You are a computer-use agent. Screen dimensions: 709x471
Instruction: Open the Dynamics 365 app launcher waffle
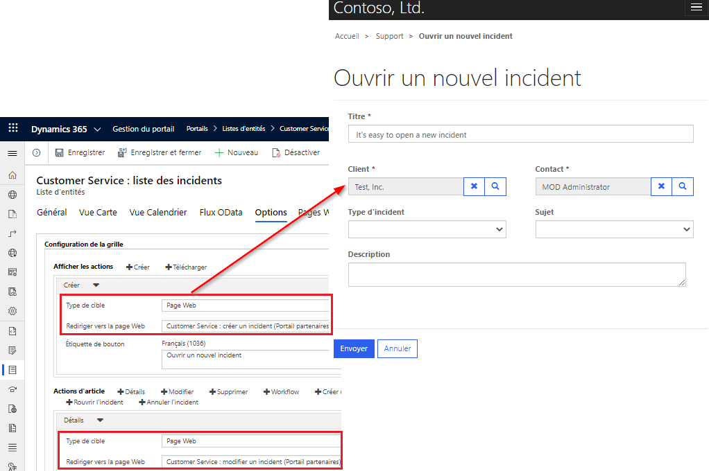coord(13,128)
